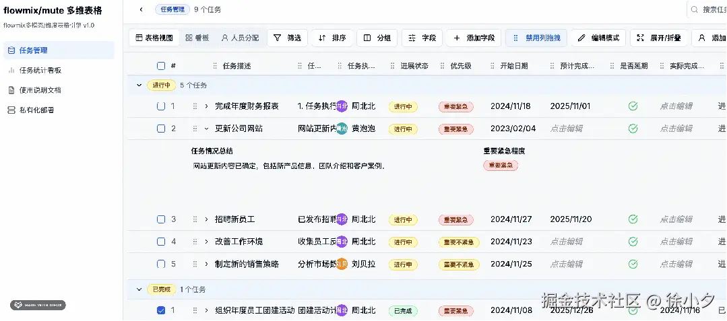Check row checkbox for 改善工作环境
This screenshot has width=727, height=321.
click(161, 242)
